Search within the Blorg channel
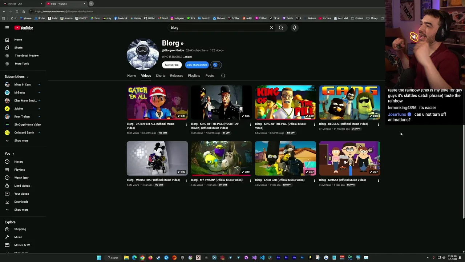Viewport: 465px width, 262px height. [x=223, y=76]
